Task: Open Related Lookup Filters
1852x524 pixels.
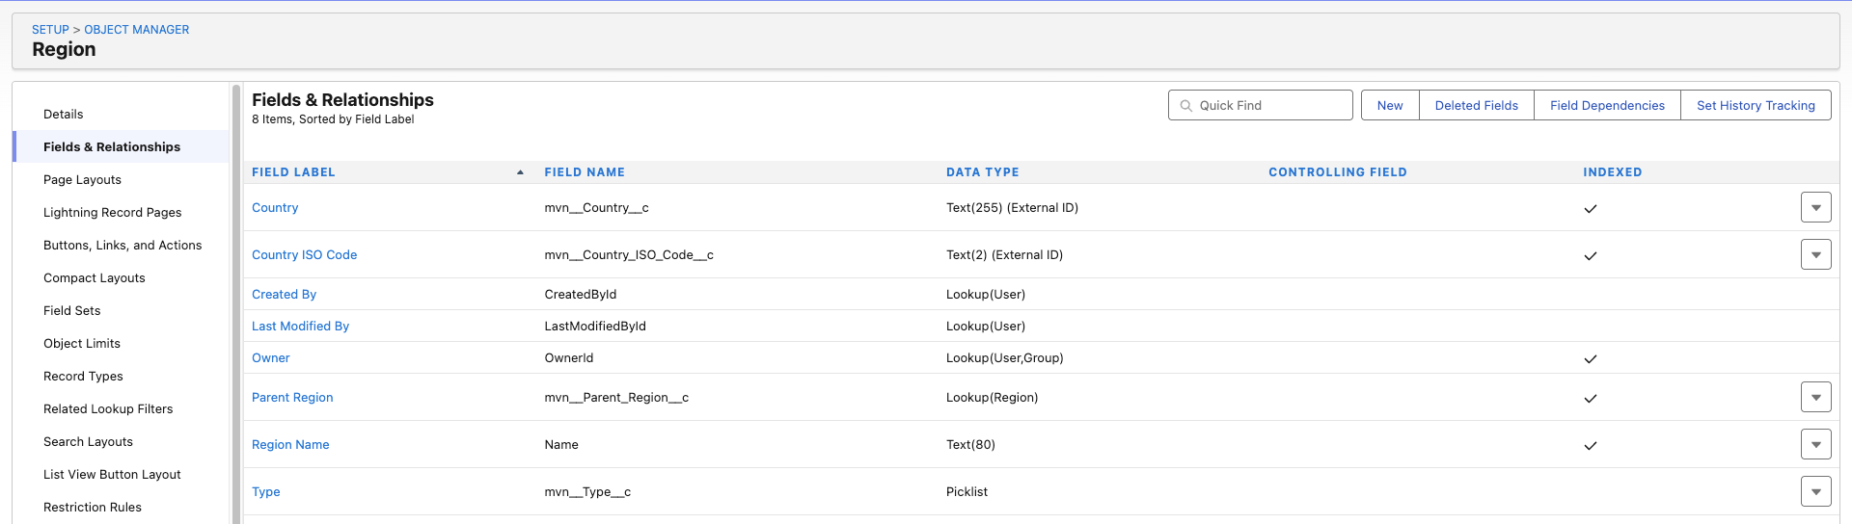Action: [x=121, y=408]
